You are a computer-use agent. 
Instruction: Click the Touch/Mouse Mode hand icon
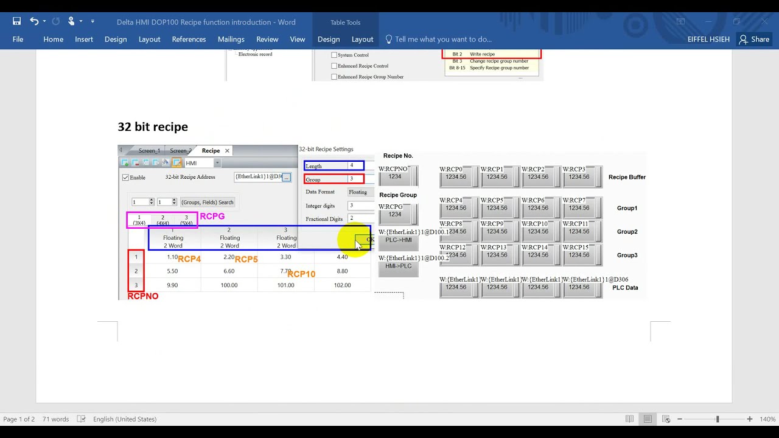(x=71, y=21)
